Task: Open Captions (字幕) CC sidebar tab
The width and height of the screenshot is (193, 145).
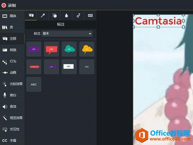Action: 12,140
